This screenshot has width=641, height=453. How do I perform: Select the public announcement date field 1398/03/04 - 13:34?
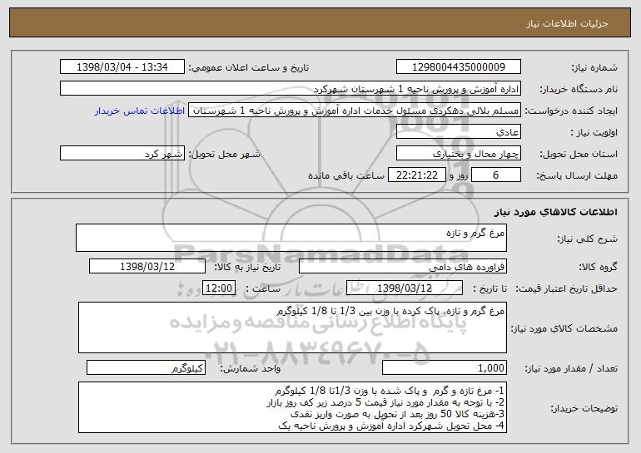click(122, 66)
